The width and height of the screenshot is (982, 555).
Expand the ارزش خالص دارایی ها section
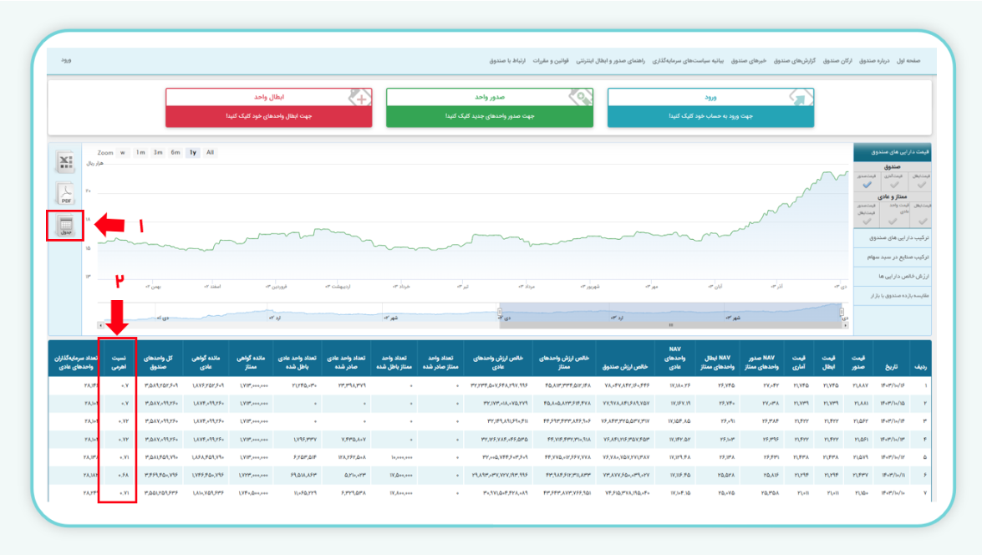[x=894, y=276]
